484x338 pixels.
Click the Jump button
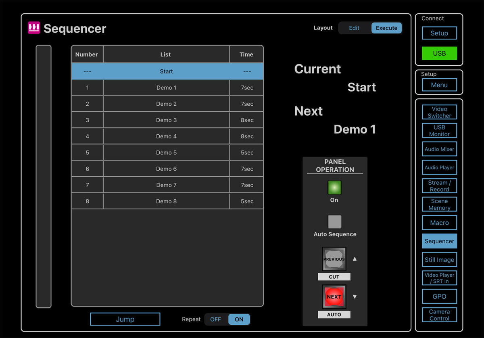point(125,319)
